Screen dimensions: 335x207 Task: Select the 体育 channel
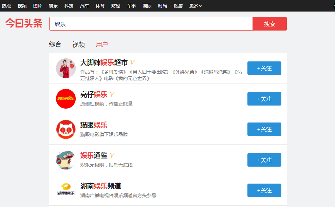coord(100,6)
